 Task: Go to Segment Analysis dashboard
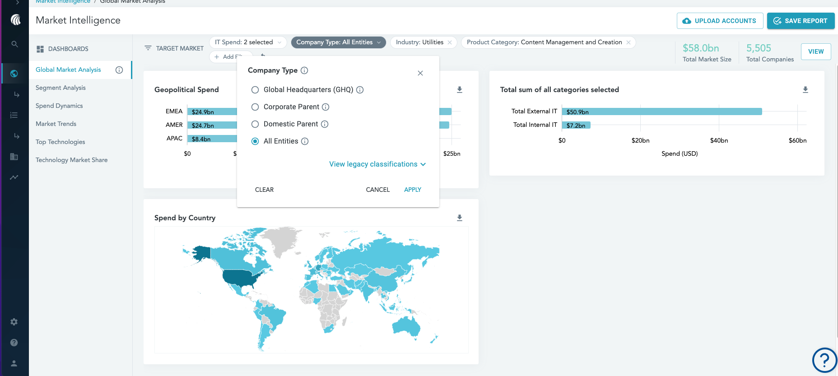click(x=61, y=88)
